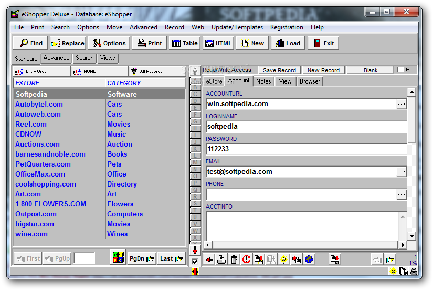This screenshot has height=290, width=433.
Task: Select the Autobytel.com record row
Action: pyautogui.click(x=100, y=104)
